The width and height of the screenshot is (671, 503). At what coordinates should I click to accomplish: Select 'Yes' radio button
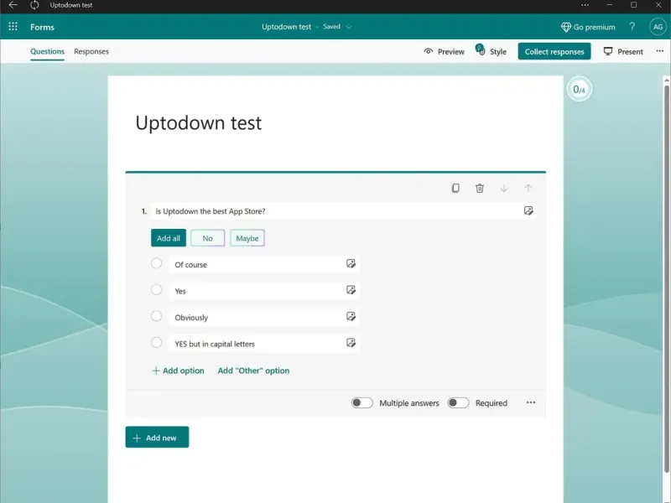[x=157, y=289]
